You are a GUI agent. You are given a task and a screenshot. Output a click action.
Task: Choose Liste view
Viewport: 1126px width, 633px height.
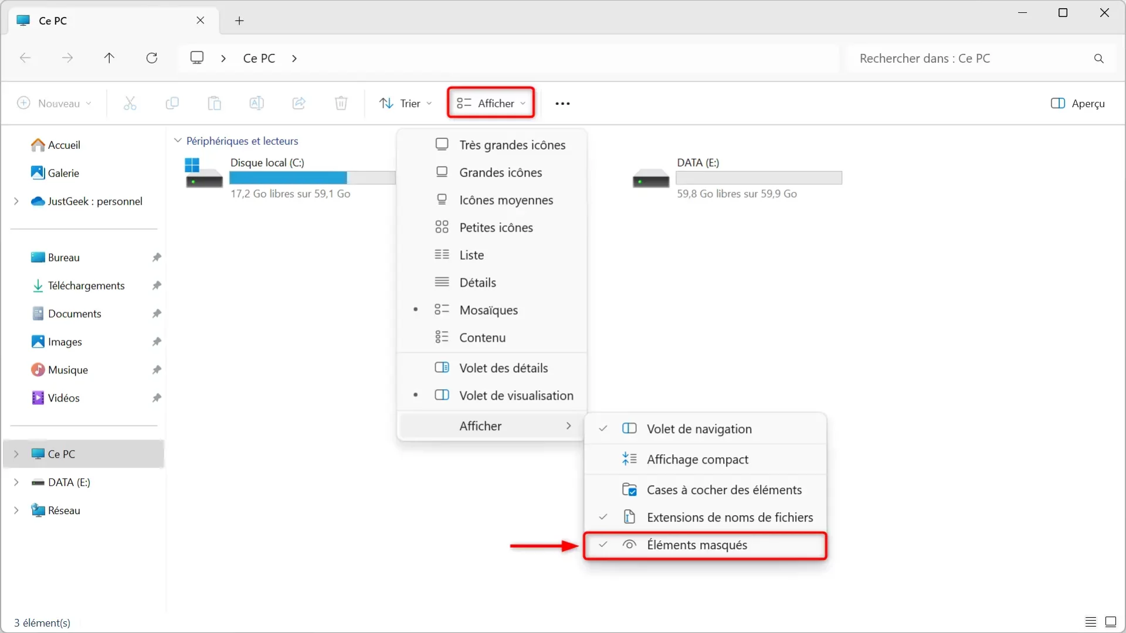492,255
